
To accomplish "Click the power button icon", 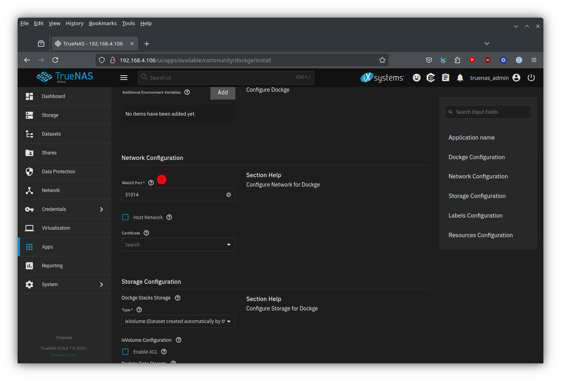I will click(x=531, y=78).
